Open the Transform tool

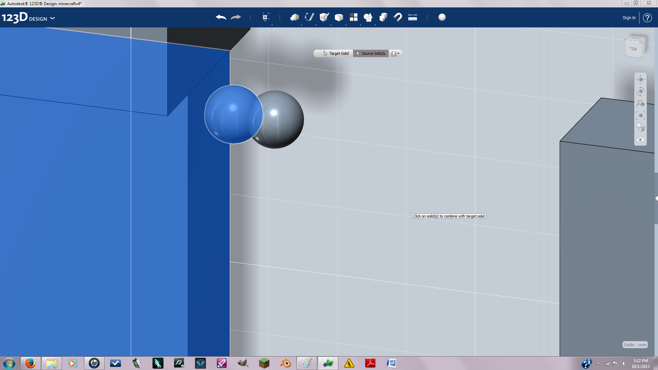[266, 17]
